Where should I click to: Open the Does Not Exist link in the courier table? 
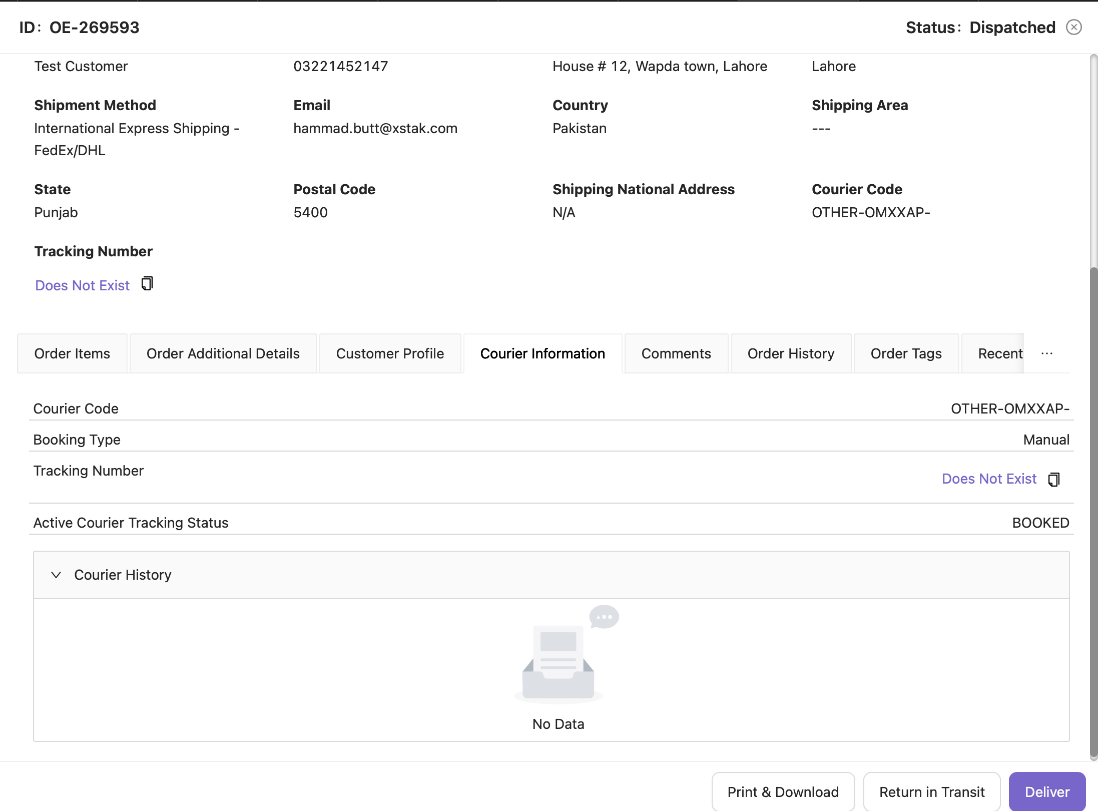pos(989,479)
